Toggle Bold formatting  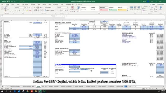[16, 10]
